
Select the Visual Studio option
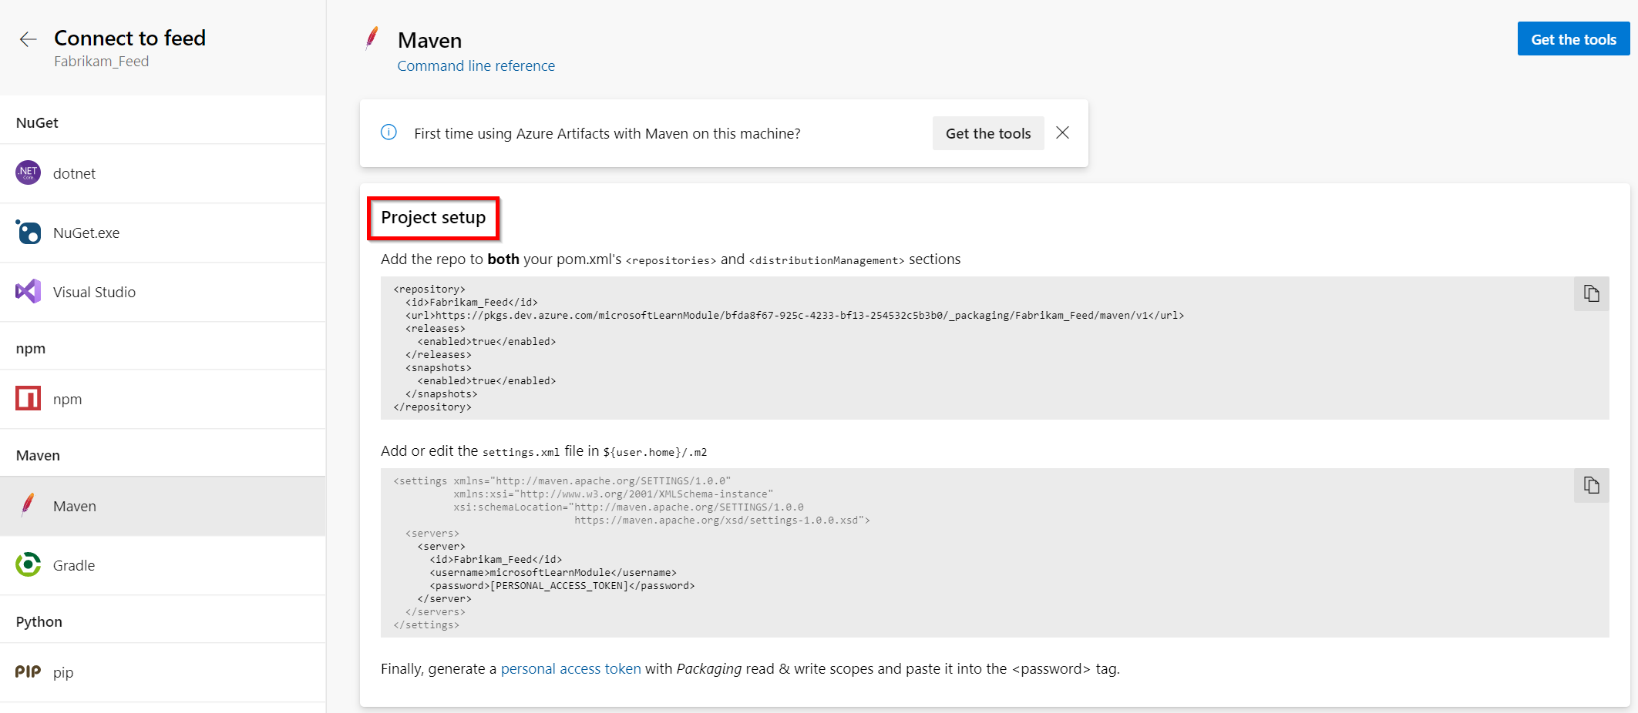pos(163,292)
